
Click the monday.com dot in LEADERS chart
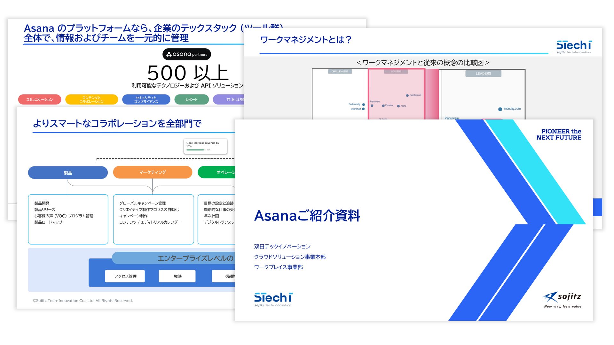point(500,109)
